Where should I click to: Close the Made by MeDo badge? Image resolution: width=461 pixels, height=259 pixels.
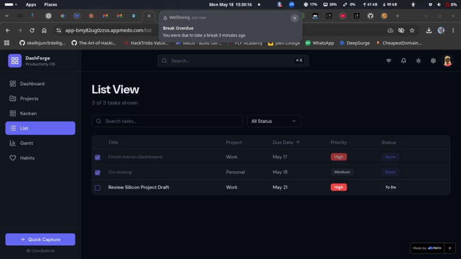450,248
